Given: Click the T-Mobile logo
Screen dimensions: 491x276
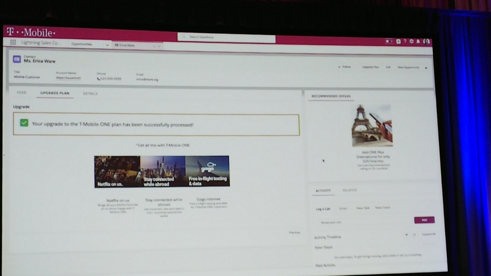Looking at the screenshot, I should click(x=31, y=32).
